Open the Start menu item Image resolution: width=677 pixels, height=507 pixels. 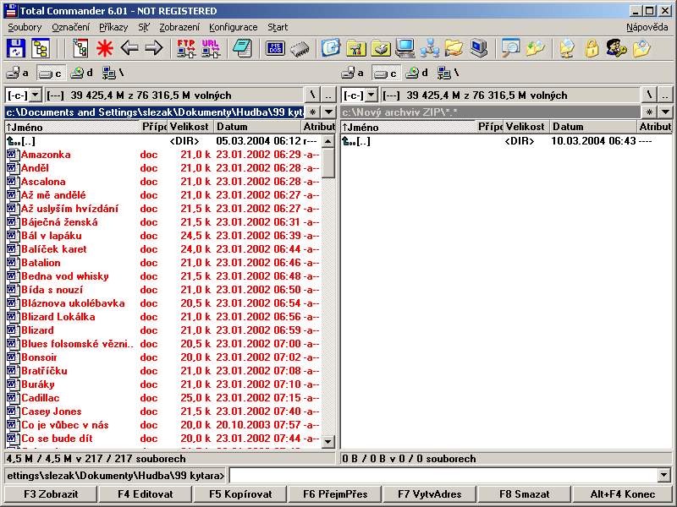(278, 27)
